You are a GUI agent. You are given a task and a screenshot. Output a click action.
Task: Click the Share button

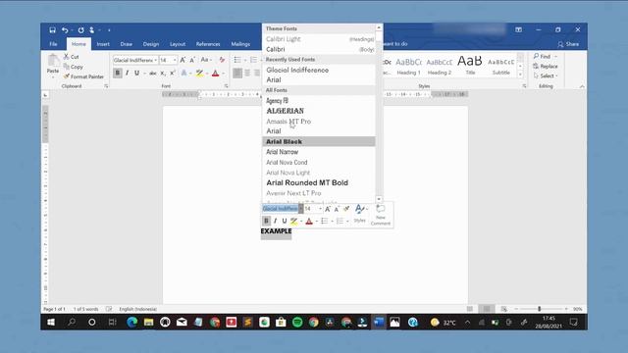pos(568,44)
